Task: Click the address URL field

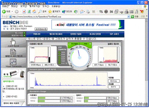Action: point(69,17)
